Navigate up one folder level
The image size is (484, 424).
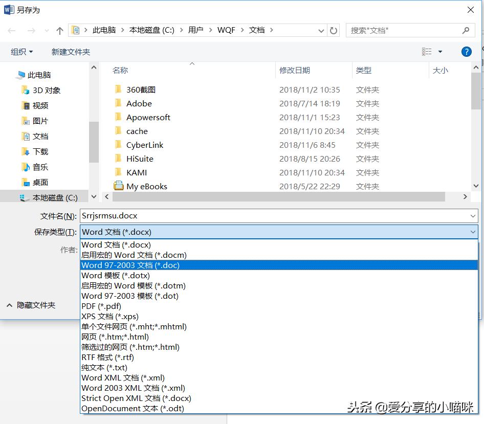[60, 30]
